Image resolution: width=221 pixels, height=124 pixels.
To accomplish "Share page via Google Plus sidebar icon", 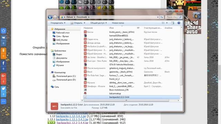I will (3, 76).
